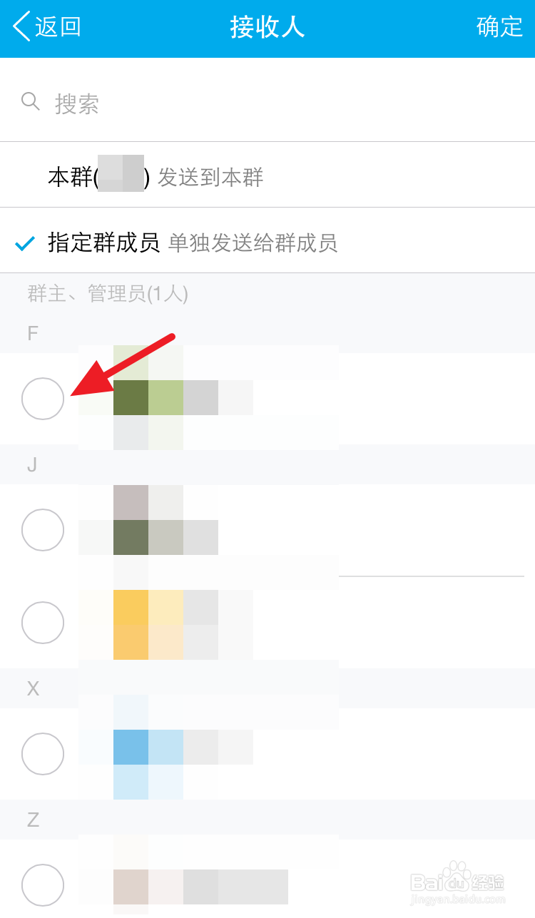Image resolution: width=535 pixels, height=918 pixels.
Task: Tap the orange avatar in the member list
Action: [148, 624]
